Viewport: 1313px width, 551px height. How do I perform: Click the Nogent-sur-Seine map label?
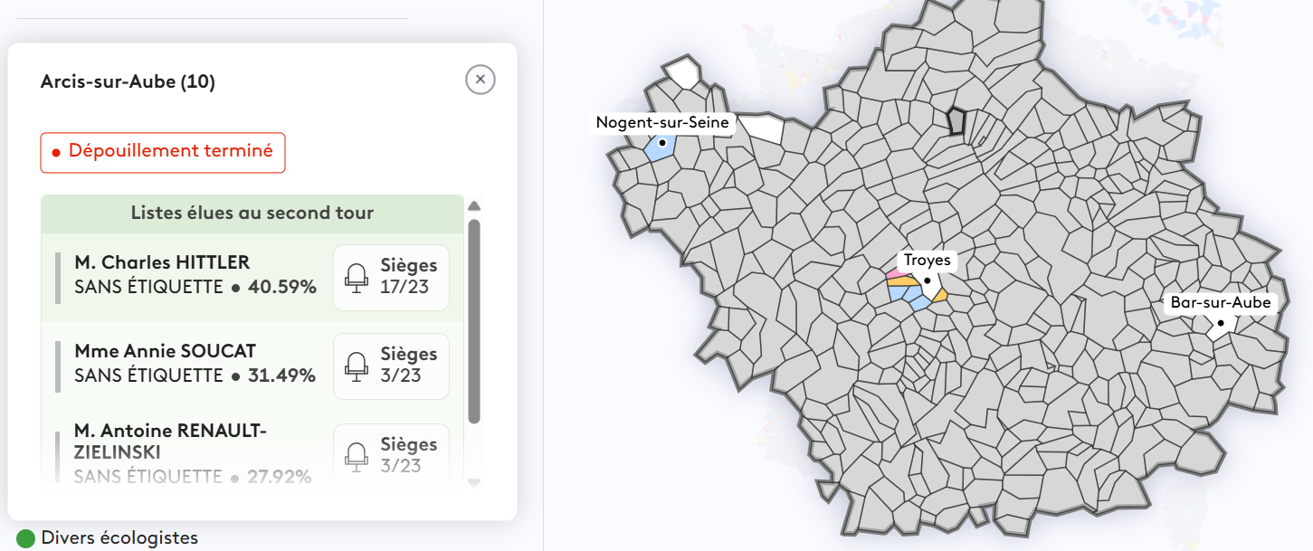click(x=661, y=122)
